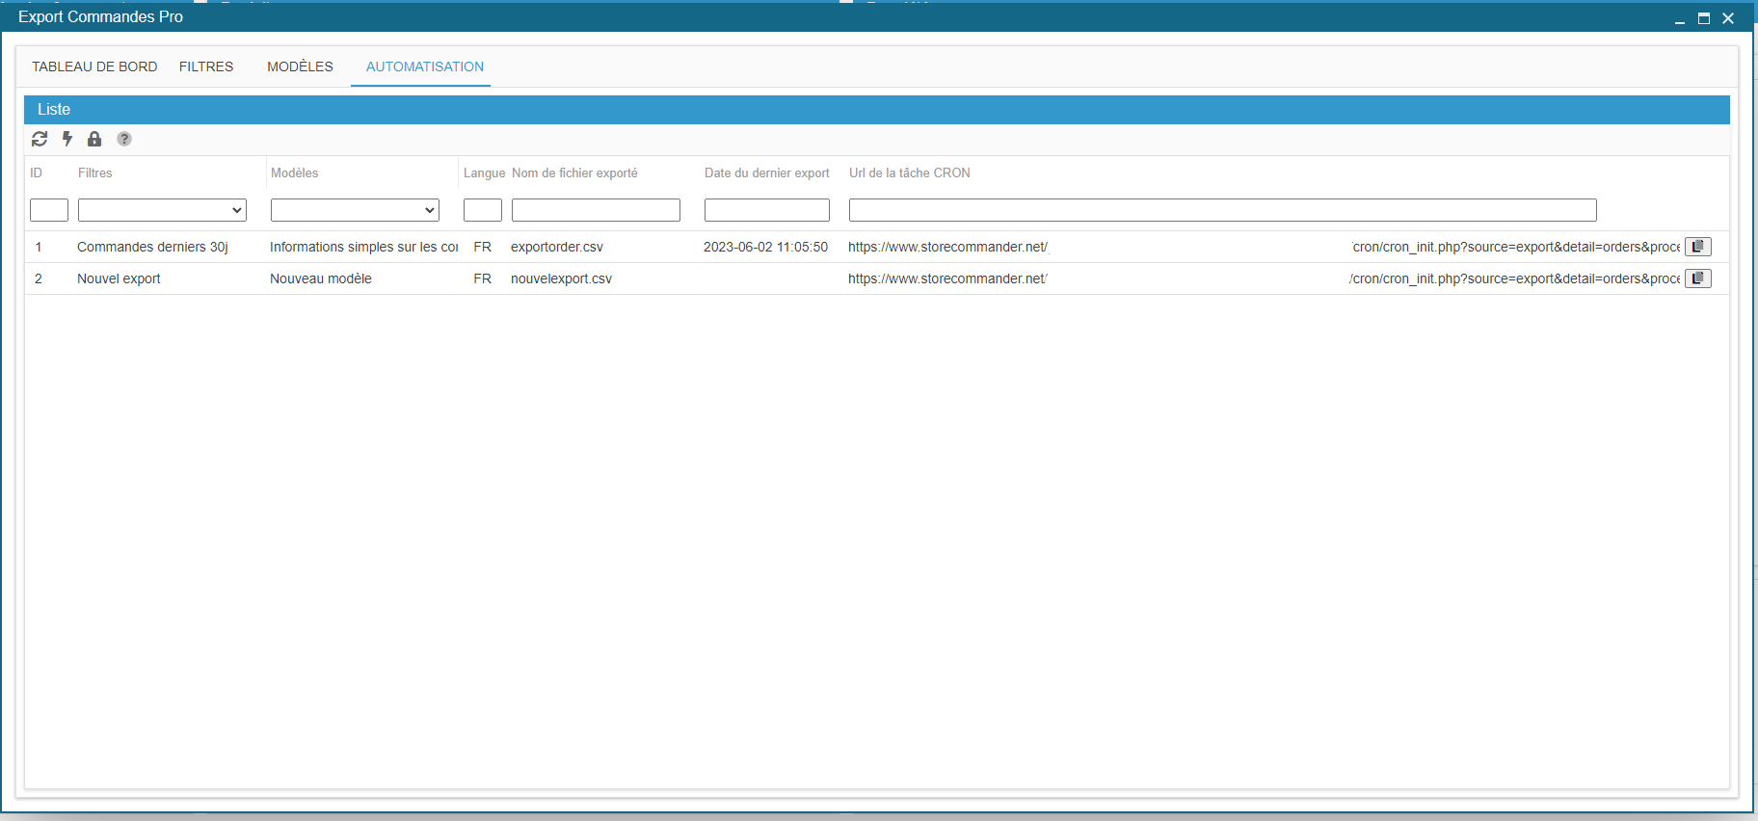Viewport: 1758px width, 821px height.
Task: Focus the Nom de fichier exporté filter field
Action: (x=596, y=210)
